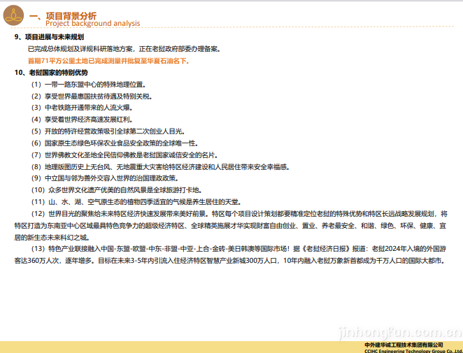Click paragraph (13) starting 特色产业联接融入
463x353 pixels.
[x=231, y=255]
